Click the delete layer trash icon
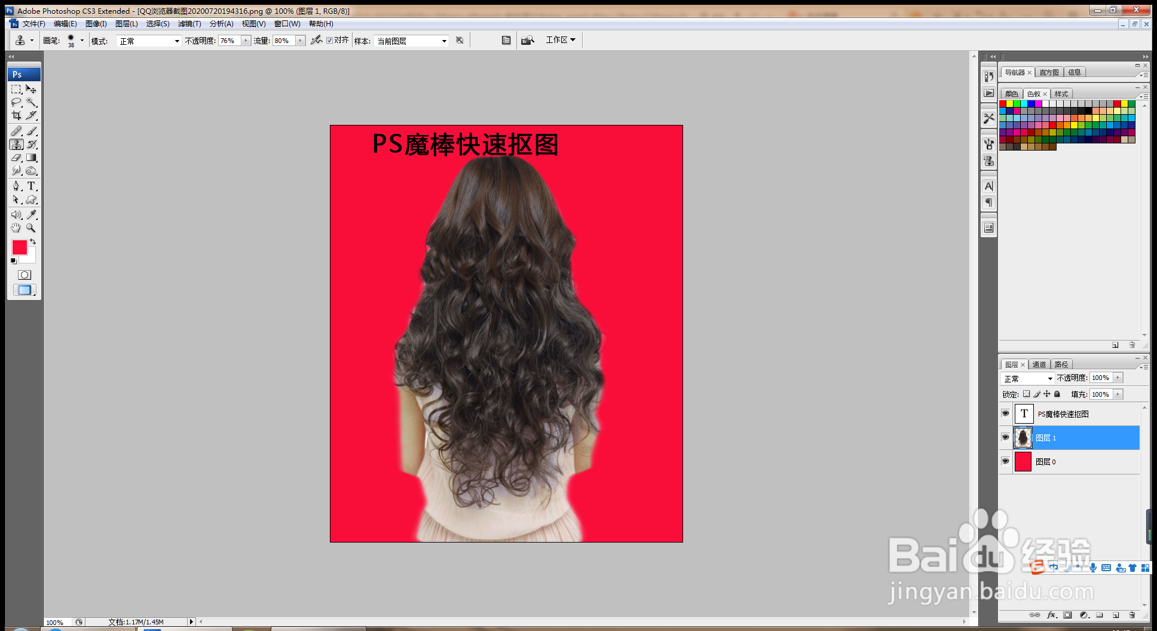 point(1132,614)
